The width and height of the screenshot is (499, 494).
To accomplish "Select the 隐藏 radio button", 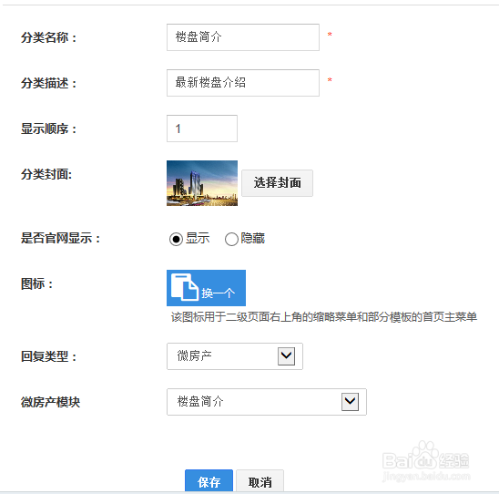I will click(x=231, y=239).
